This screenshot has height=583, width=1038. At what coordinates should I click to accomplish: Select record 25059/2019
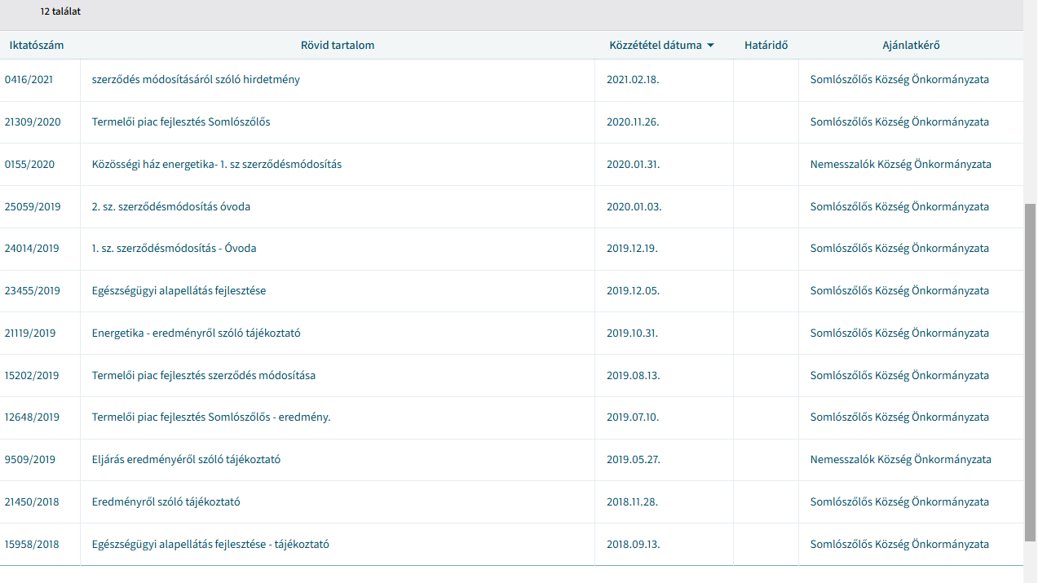click(32, 207)
